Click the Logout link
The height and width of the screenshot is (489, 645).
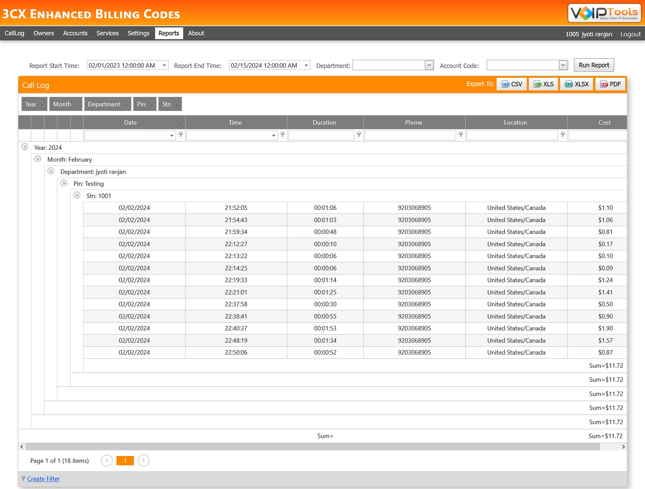[x=630, y=34]
